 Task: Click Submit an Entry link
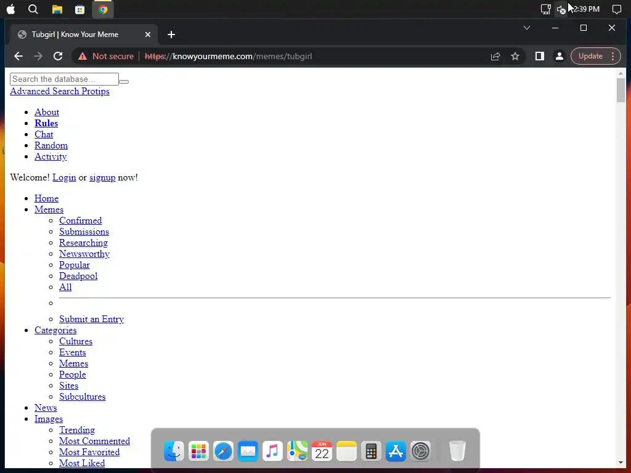click(91, 319)
